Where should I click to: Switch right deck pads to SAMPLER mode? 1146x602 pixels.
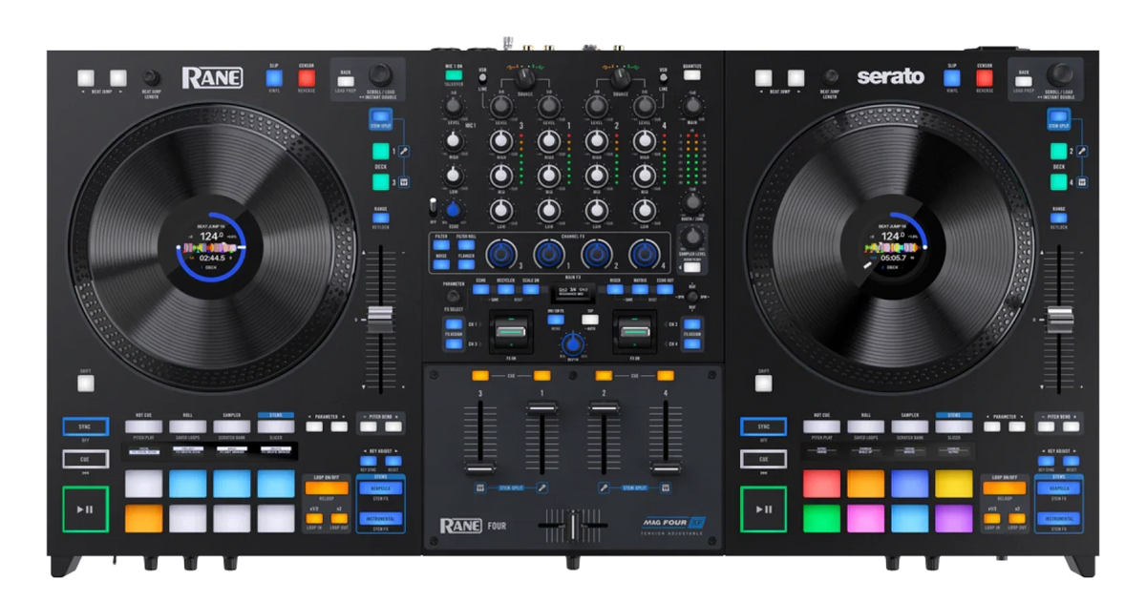coord(909,427)
